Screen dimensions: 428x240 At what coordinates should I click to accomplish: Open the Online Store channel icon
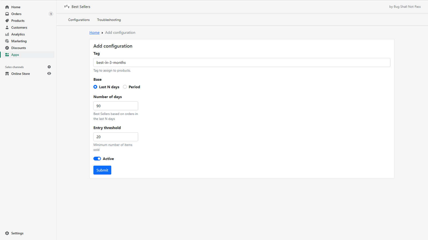[7, 74]
